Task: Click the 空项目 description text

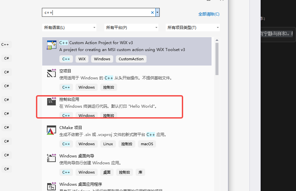Action: point(116,78)
